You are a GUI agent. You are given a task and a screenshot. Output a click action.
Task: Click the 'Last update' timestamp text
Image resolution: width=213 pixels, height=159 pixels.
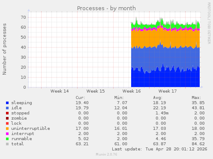coord(159,149)
